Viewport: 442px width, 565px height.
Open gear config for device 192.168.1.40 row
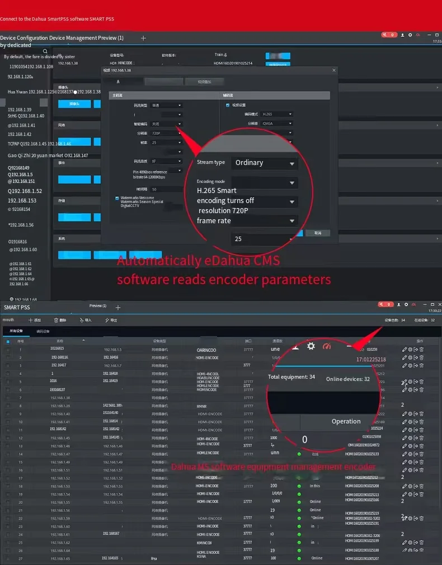pyautogui.click(x=410, y=413)
